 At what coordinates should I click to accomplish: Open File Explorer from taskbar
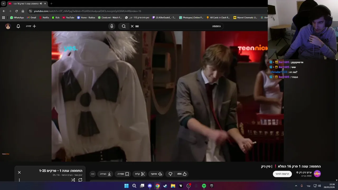coord(173,186)
